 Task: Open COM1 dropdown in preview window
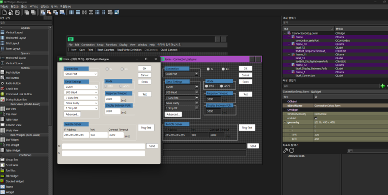click(x=81, y=87)
